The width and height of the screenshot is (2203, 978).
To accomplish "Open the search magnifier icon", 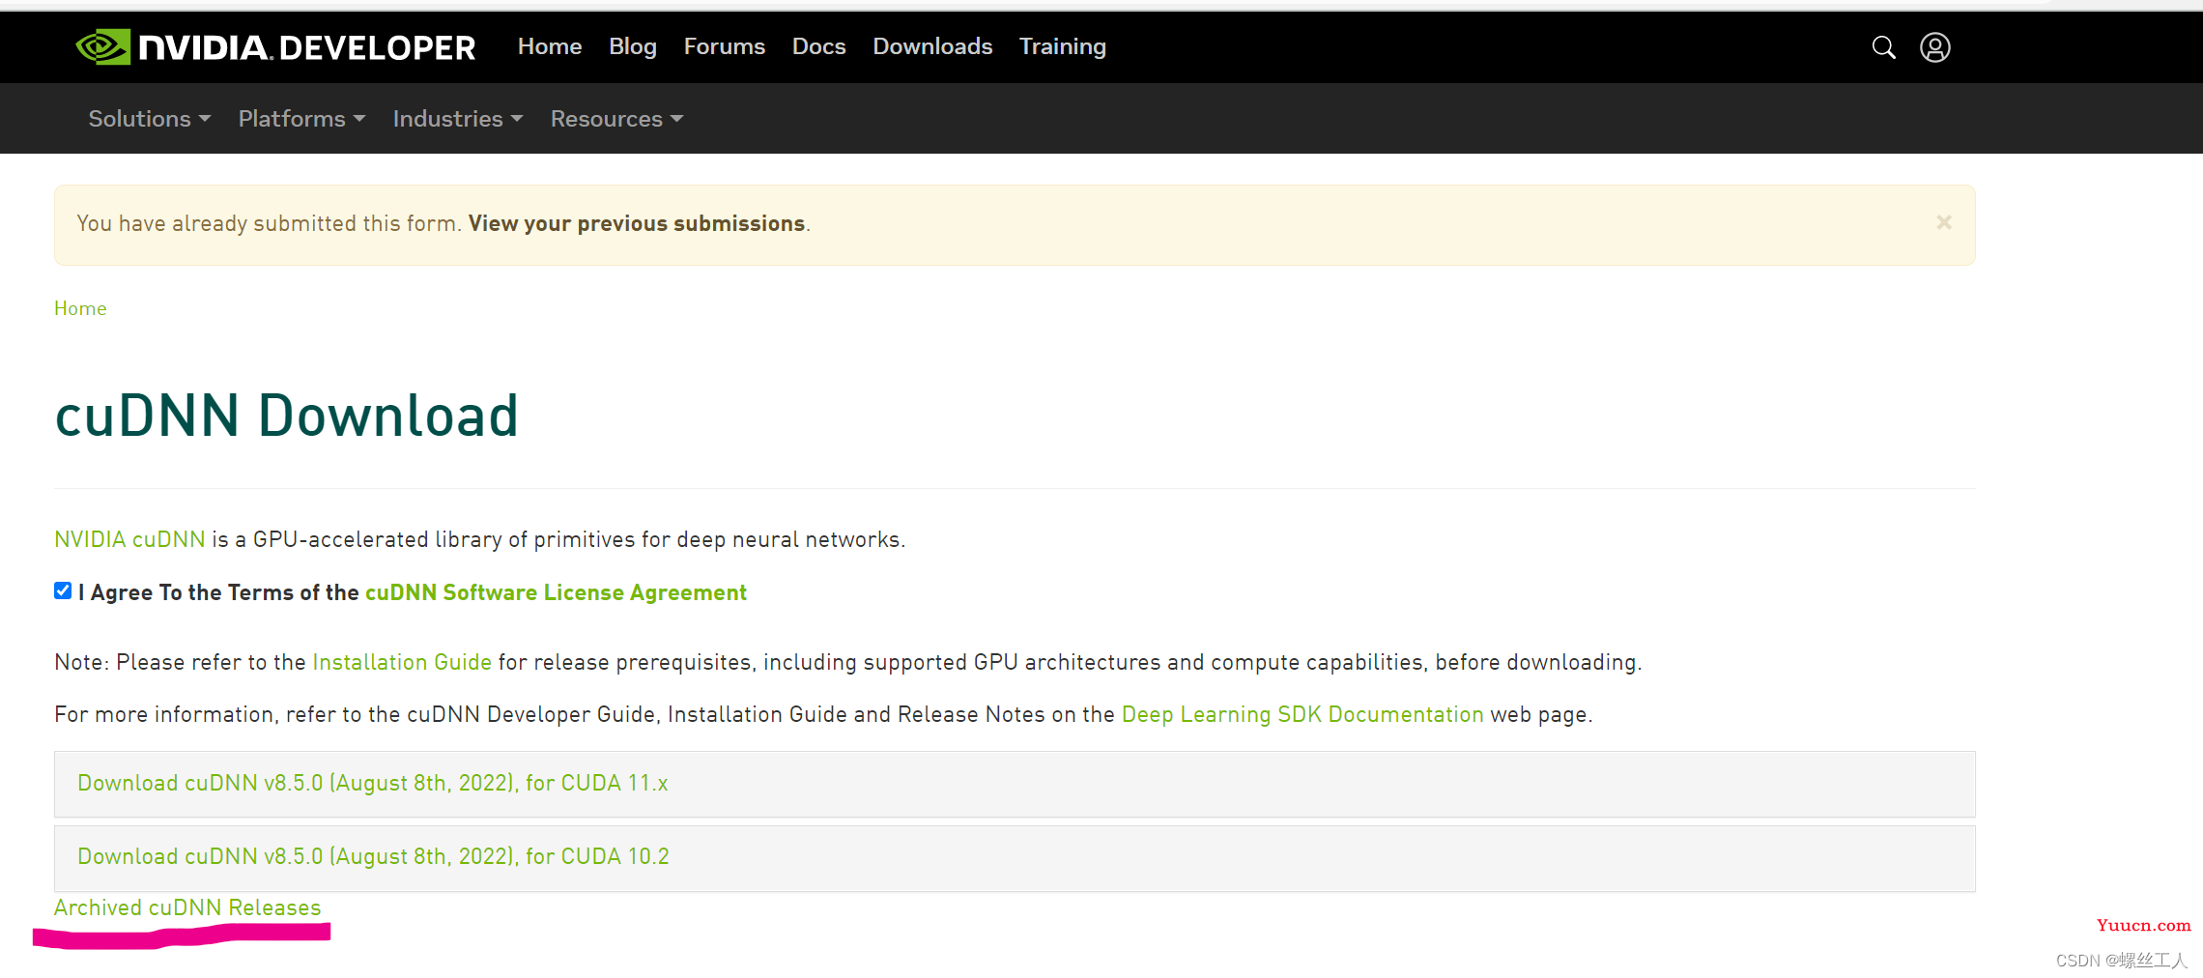I will coord(1883,47).
